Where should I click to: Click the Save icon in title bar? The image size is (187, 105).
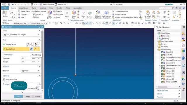pyautogui.click(x=9, y=4)
